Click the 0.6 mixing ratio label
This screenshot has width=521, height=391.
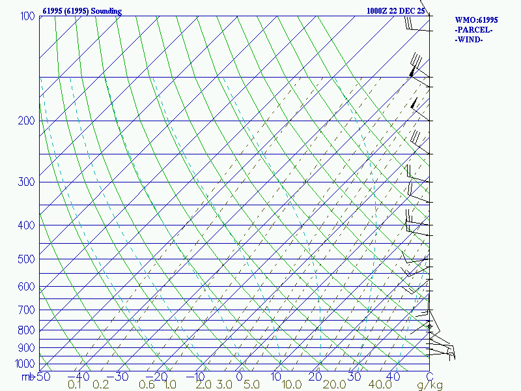pos(147,384)
